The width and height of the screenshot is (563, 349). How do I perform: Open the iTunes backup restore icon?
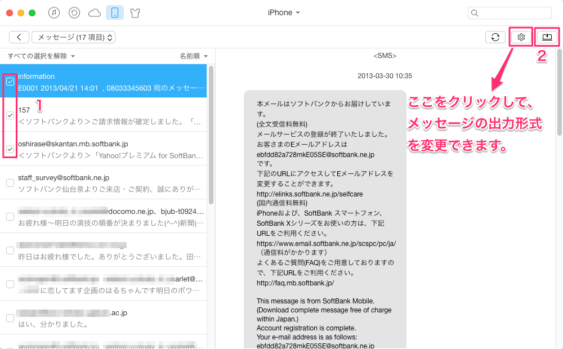pos(74,13)
